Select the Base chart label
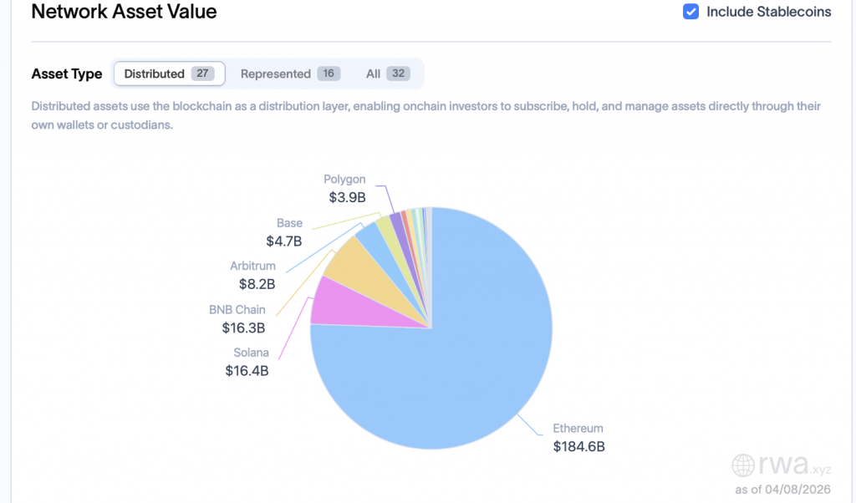Image resolution: width=856 pixels, height=503 pixels. click(x=289, y=223)
